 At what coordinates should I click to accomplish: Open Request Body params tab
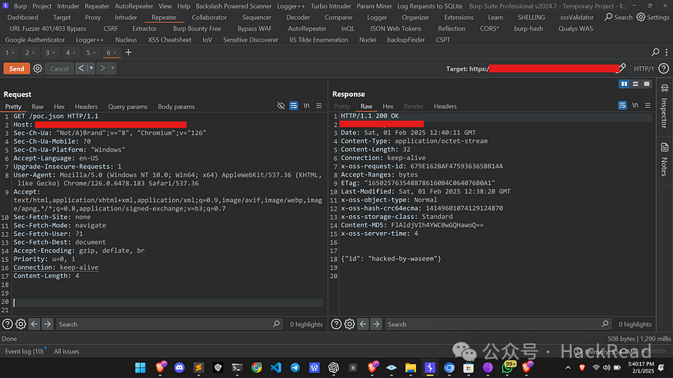click(176, 107)
